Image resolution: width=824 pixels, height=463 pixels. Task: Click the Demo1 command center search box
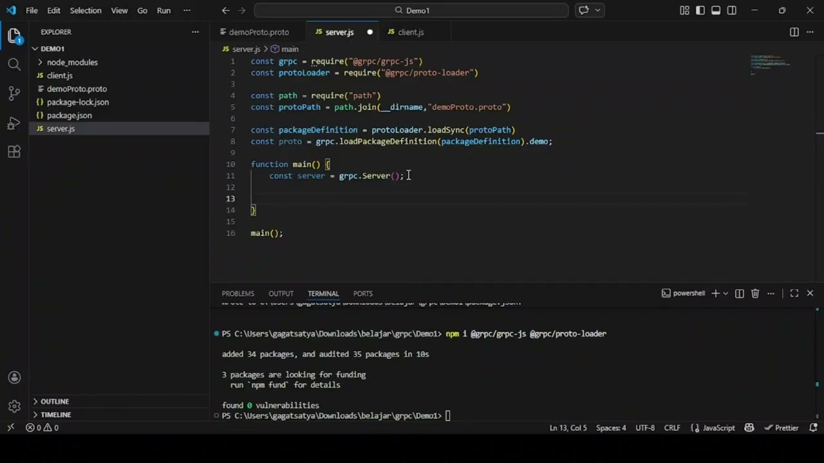[x=411, y=10]
